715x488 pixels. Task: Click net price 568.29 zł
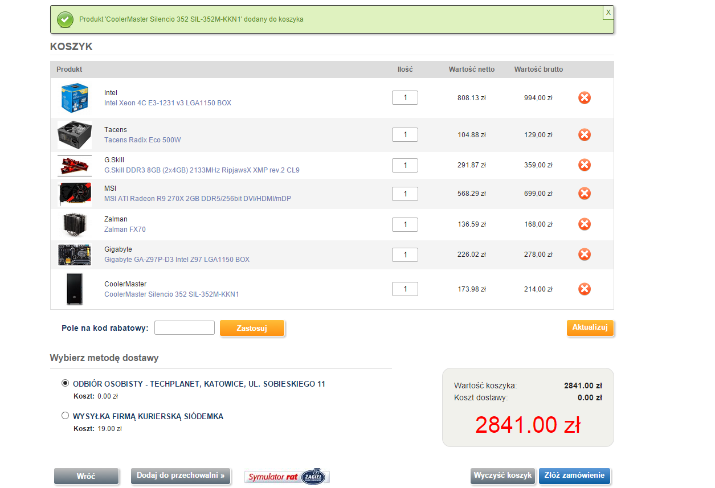(472, 194)
